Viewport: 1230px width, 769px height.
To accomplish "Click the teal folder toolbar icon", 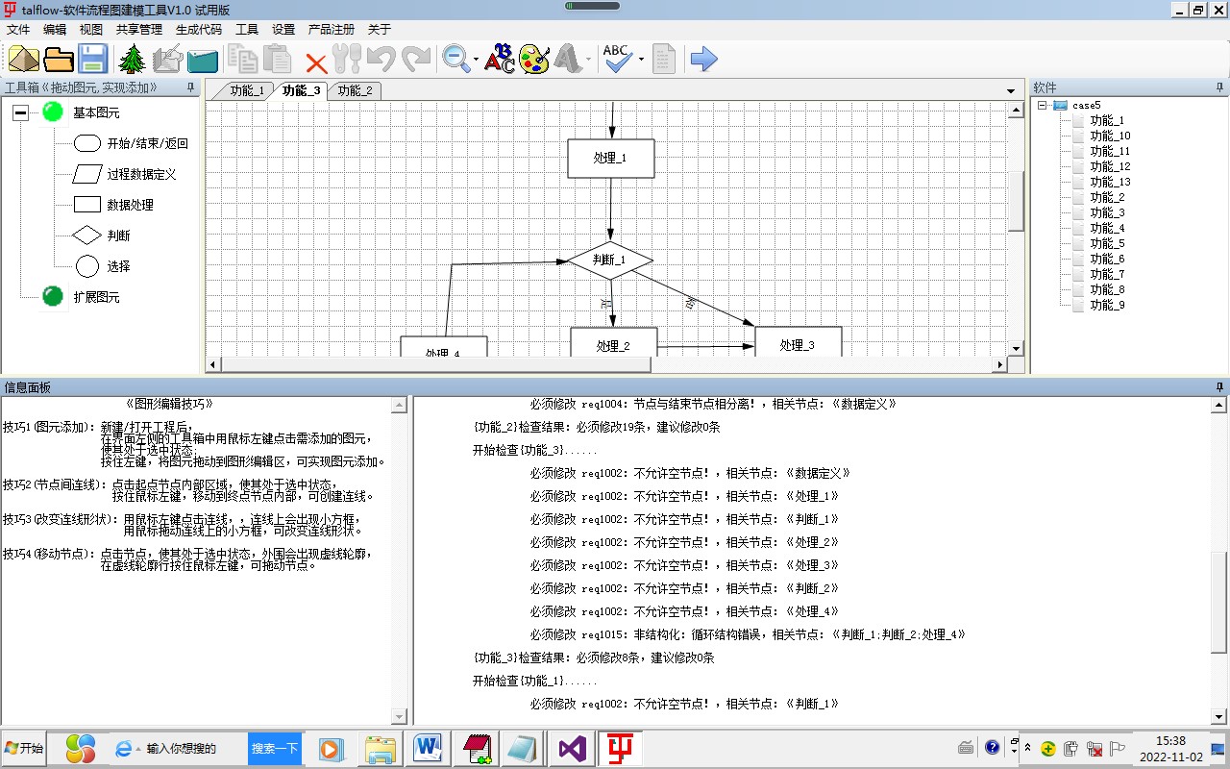I will click(203, 61).
